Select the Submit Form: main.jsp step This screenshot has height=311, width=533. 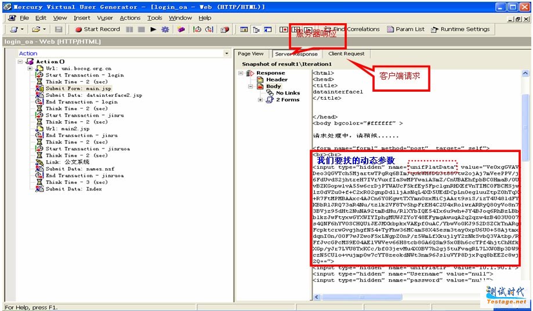point(78,89)
